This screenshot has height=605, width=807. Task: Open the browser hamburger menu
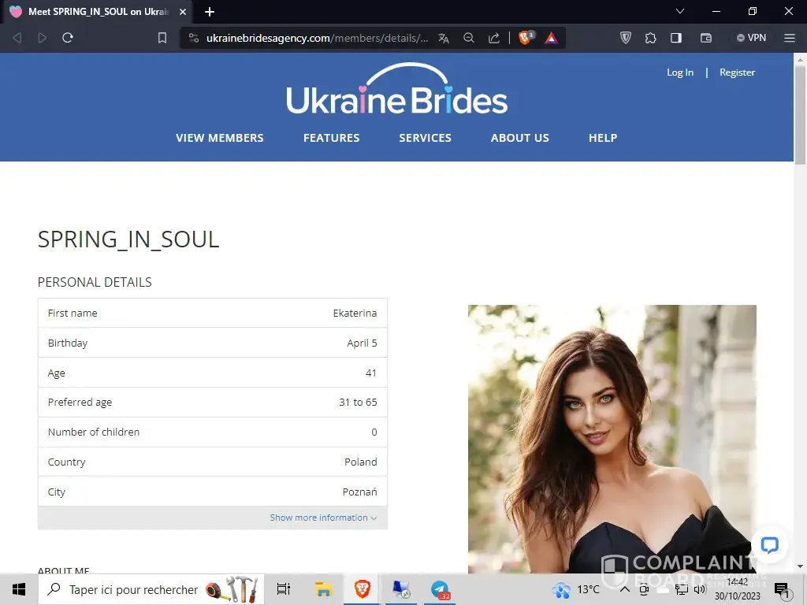pyautogui.click(x=790, y=38)
